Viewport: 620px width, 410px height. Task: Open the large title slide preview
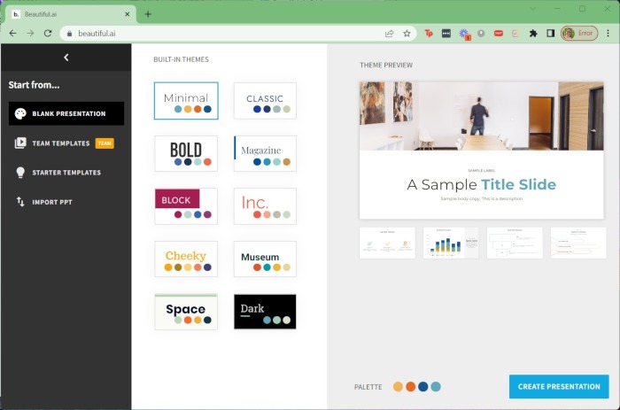click(481, 151)
